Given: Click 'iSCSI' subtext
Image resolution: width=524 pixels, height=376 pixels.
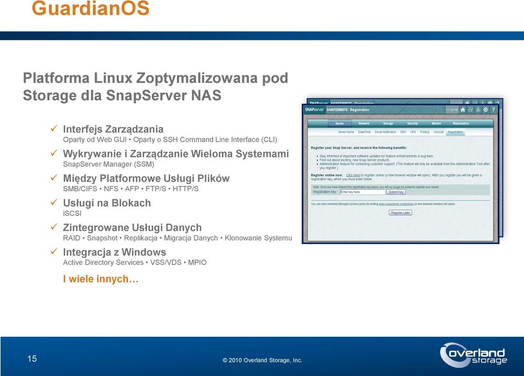Looking at the screenshot, I should [72, 213].
